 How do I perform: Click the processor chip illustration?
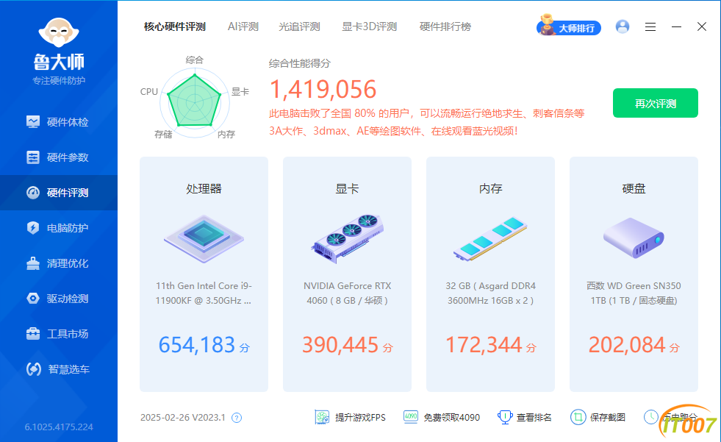click(x=204, y=238)
